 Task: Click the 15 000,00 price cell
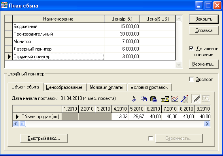(x=122, y=26)
